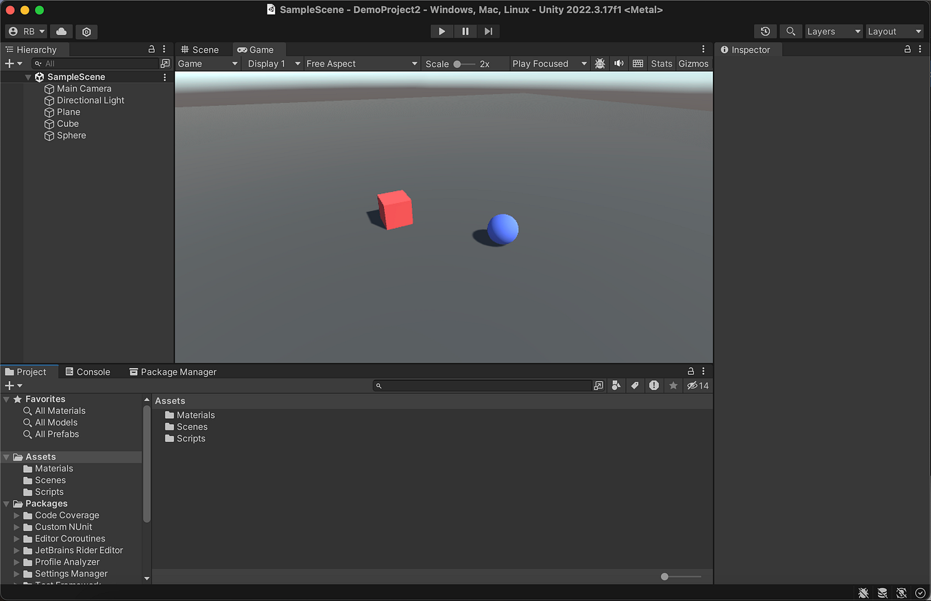Toggle the Stats overlay in the Game view

661,63
